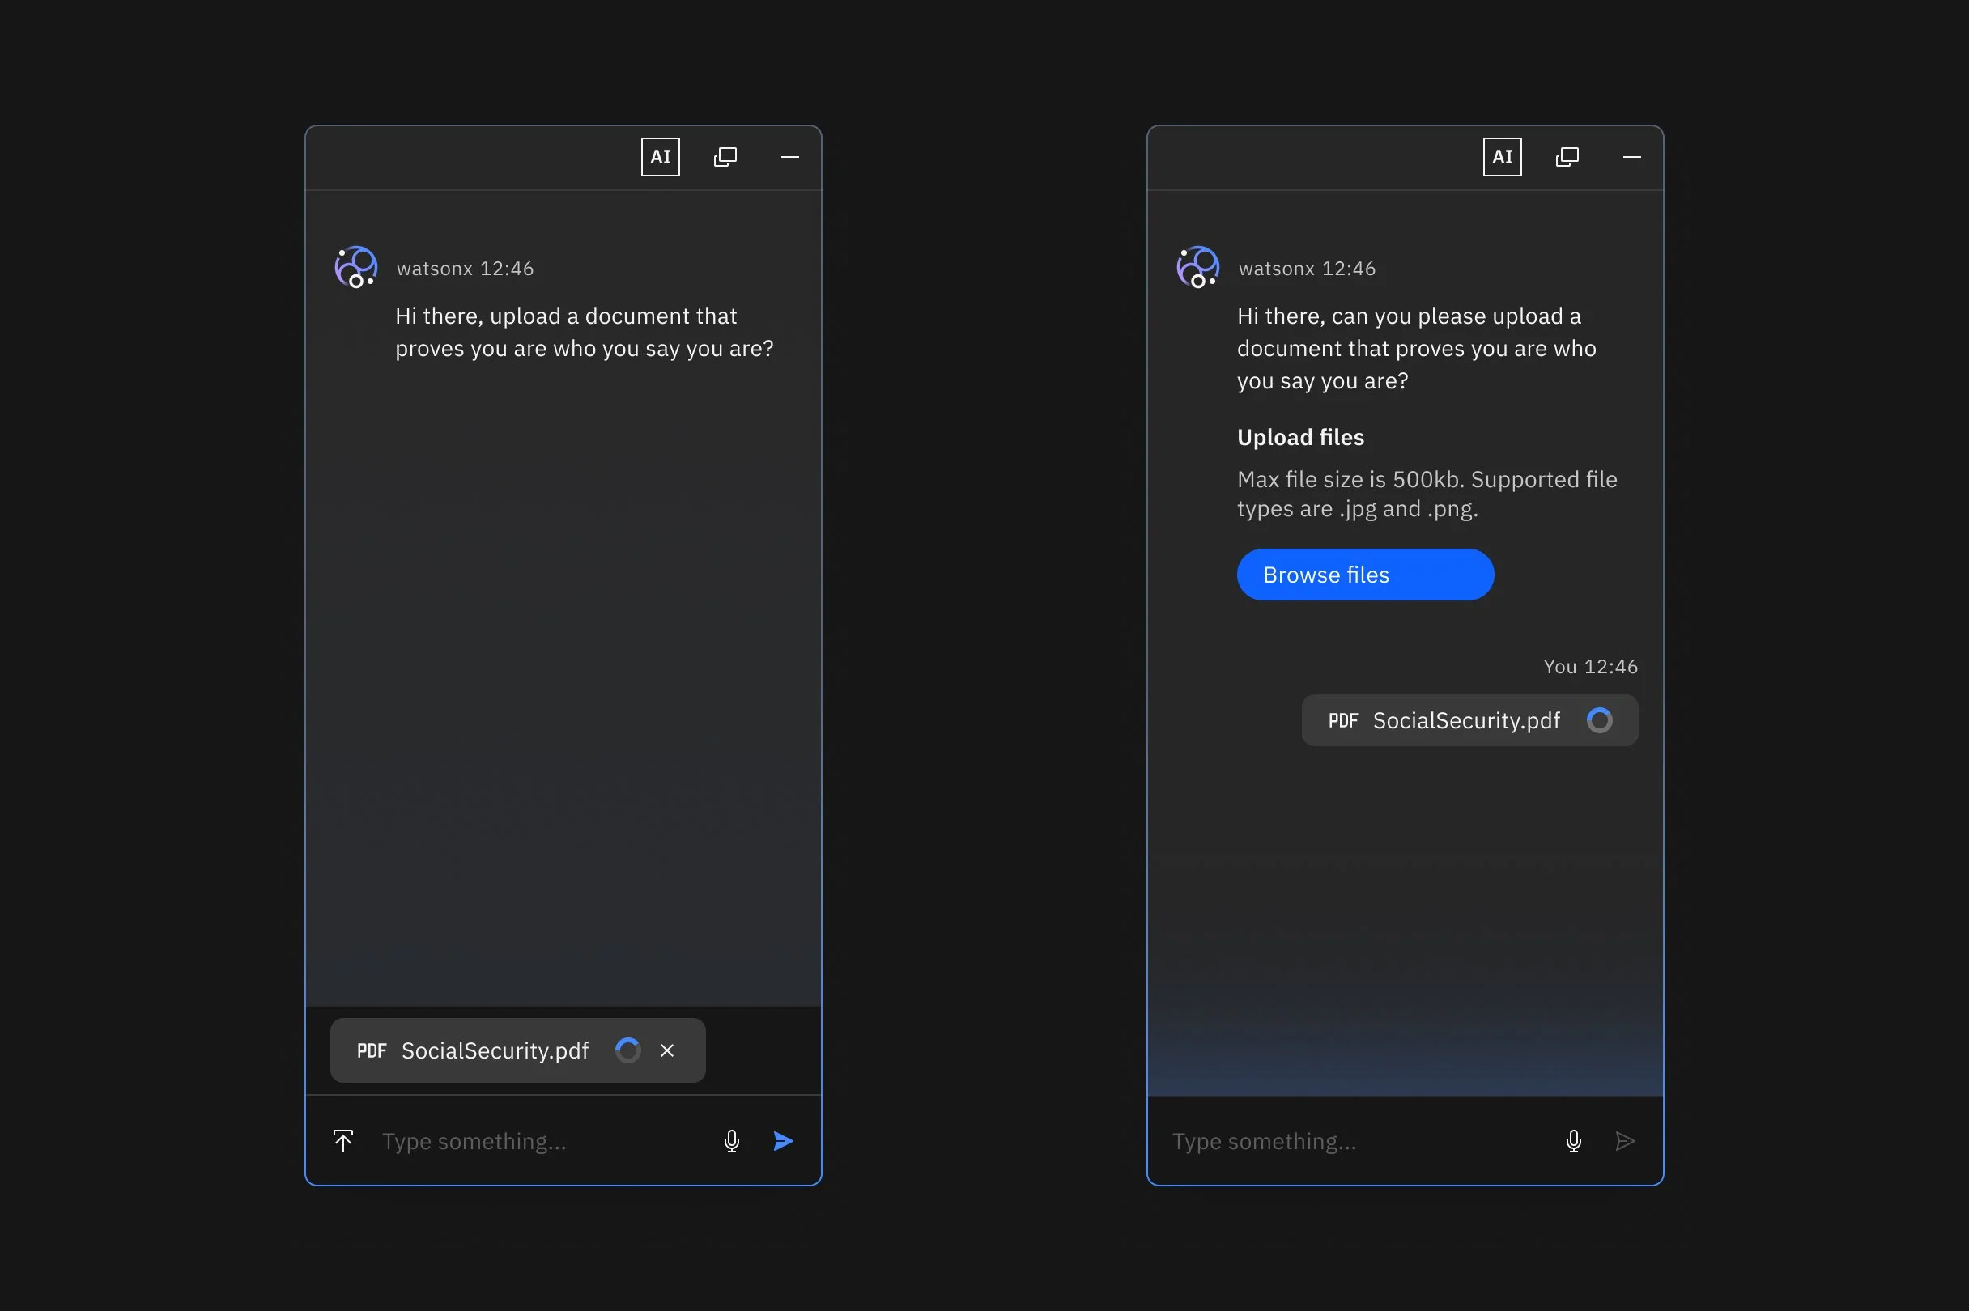
Task: Click the watsonx avatar in right chat
Action: point(1197,267)
